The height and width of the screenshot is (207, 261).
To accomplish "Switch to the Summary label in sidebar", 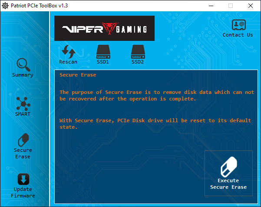I will coord(23,75).
